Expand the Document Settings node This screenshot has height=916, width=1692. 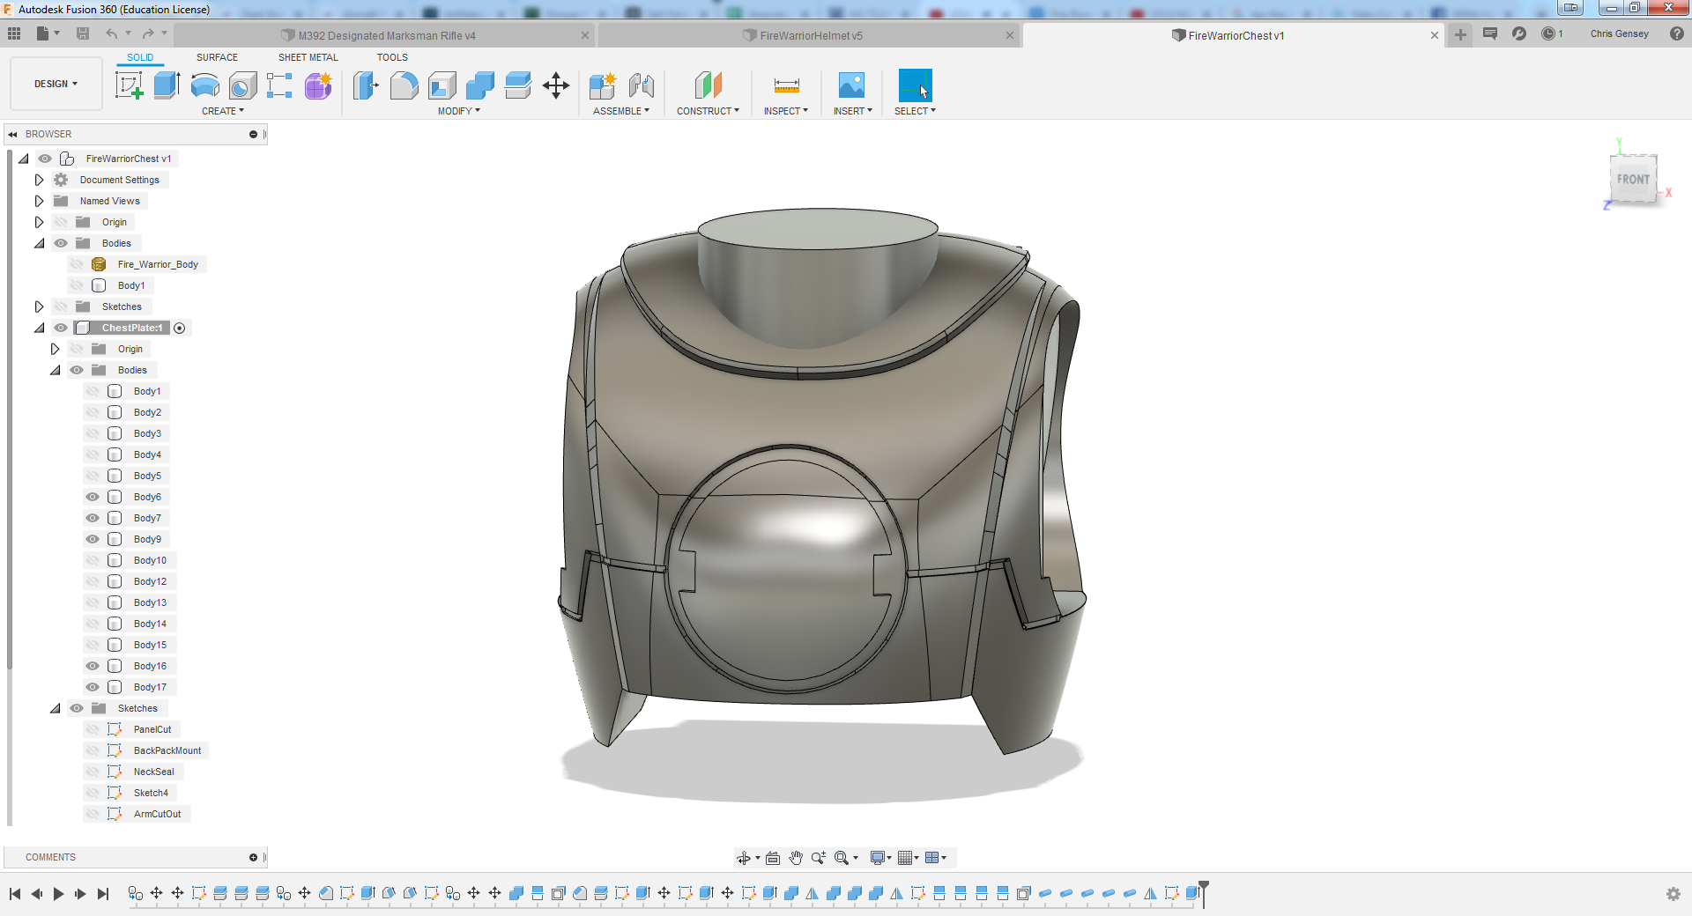[x=39, y=180]
